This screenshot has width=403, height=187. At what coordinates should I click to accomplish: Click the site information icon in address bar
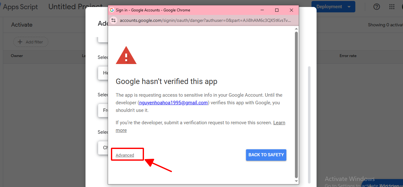113,20
